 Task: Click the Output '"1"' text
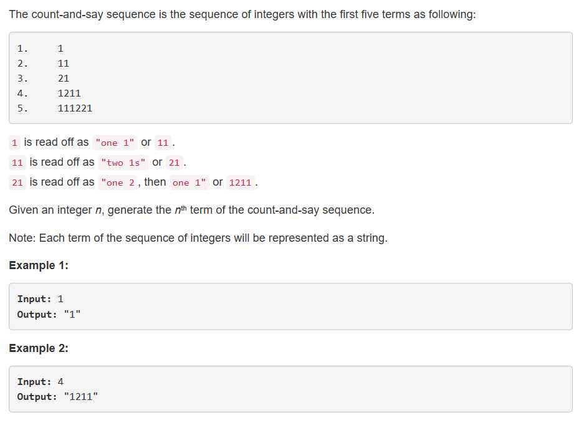tap(72, 315)
